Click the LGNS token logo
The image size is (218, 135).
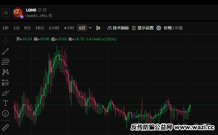pyautogui.click(x=18, y=13)
